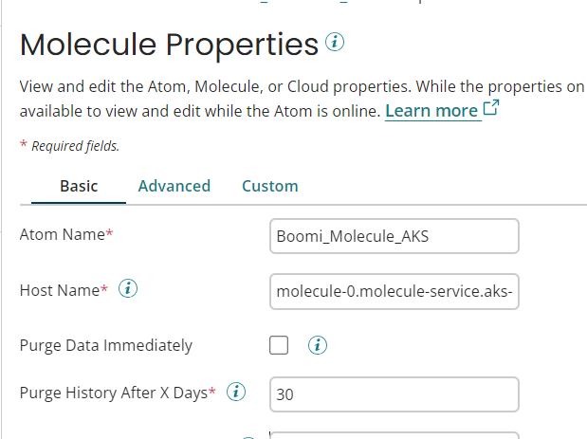Show the Host Name info tooltip icon
This screenshot has width=587, height=439.
tap(128, 290)
